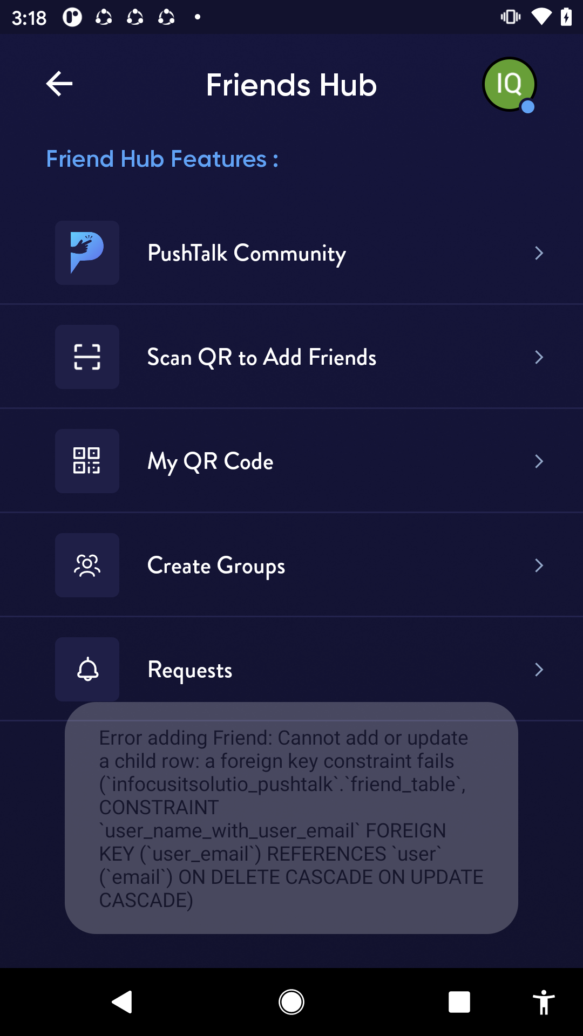Expand My QR Code chevron arrow
583x1036 pixels.
[x=538, y=461]
